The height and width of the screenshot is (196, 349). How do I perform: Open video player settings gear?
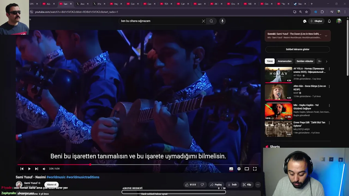[x=239, y=169]
